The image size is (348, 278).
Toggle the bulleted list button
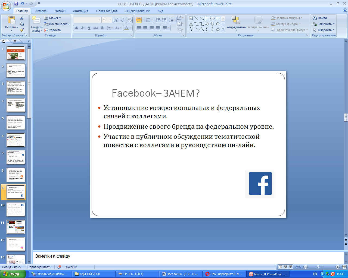tap(139, 20)
